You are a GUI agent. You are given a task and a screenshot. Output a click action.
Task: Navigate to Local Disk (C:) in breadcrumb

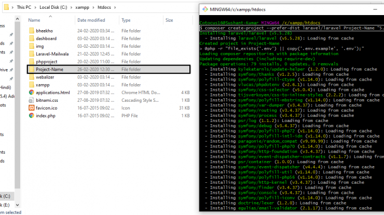(x=53, y=7)
